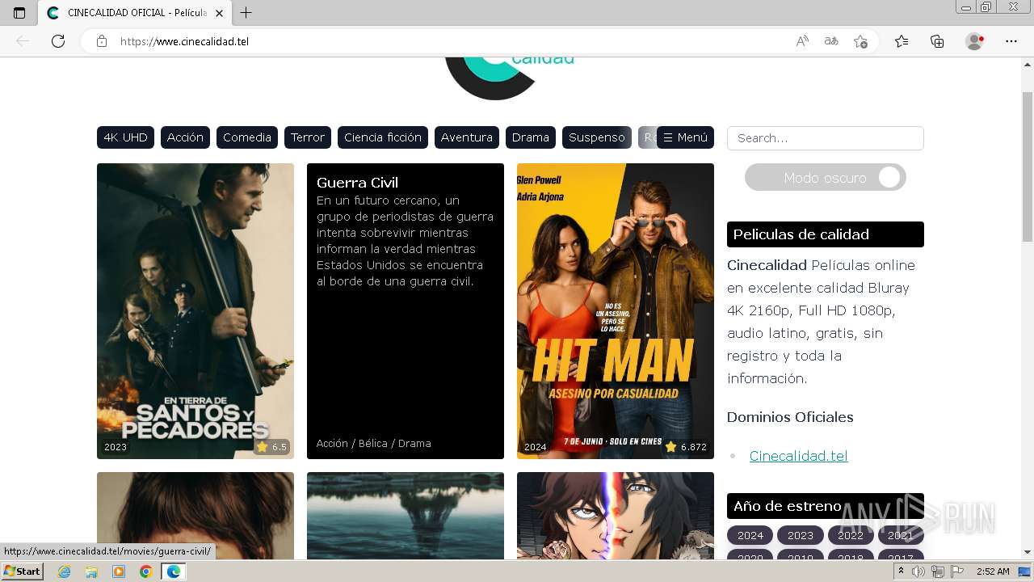
Task: Filter by year 2023
Action: (x=801, y=535)
